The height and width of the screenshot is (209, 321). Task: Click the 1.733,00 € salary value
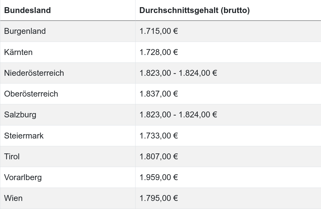click(158, 136)
